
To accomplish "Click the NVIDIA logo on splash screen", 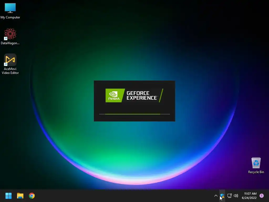I will coord(115,95).
